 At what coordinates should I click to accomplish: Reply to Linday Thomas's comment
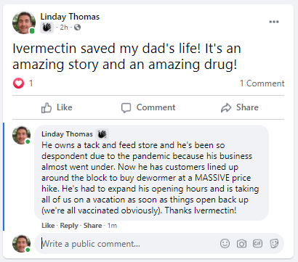point(69,226)
